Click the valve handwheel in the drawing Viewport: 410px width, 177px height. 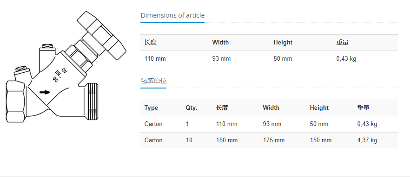click(x=101, y=35)
